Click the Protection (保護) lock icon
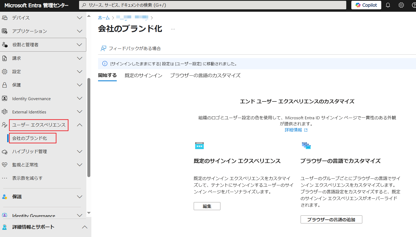This screenshot has width=416, height=237. click(x=5, y=85)
